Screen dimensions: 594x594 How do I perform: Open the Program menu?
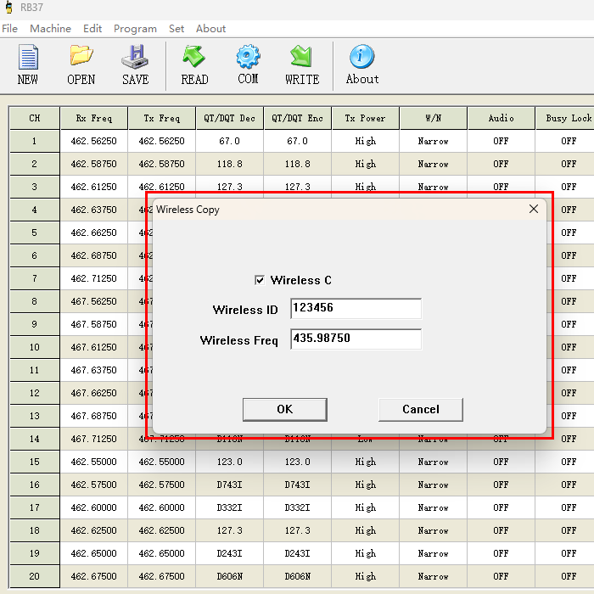135,28
